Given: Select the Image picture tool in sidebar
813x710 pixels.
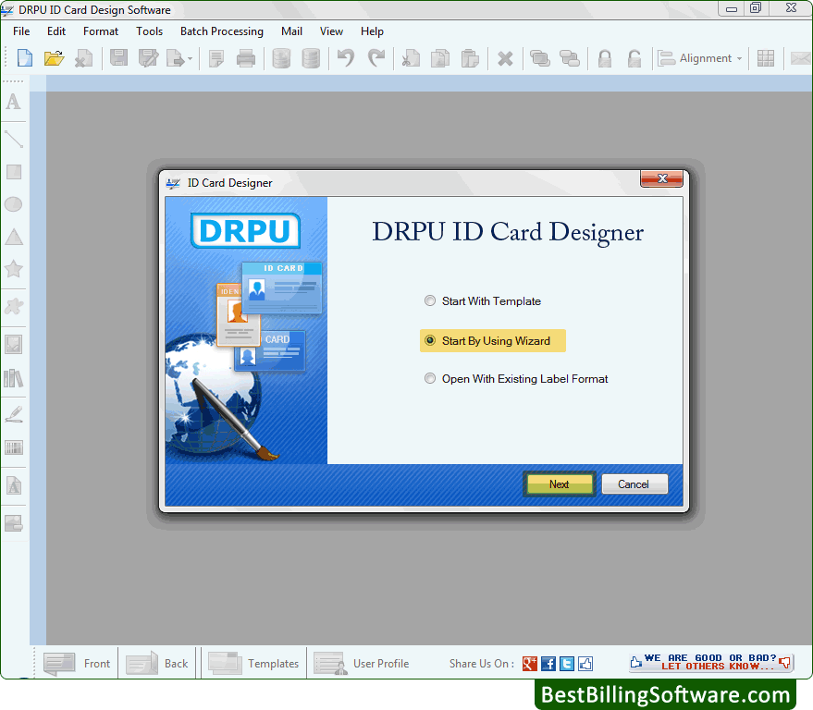Looking at the screenshot, I should [x=14, y=344].
